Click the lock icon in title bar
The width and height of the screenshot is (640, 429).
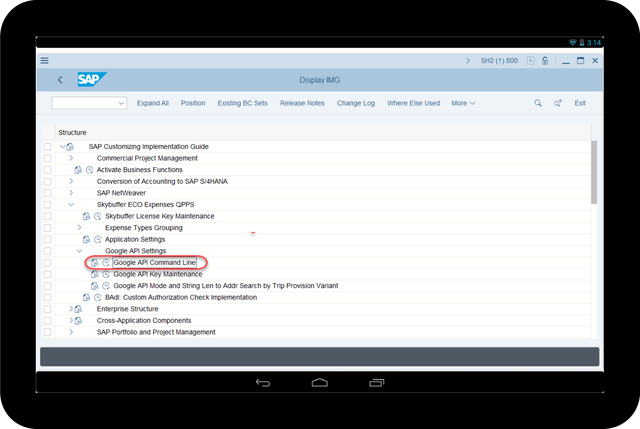[x=545, y=60]
